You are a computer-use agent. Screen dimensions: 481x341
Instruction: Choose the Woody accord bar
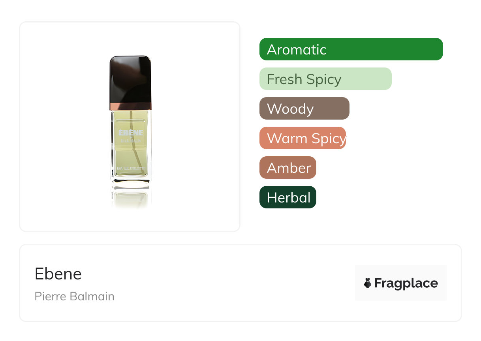[304, 109]
